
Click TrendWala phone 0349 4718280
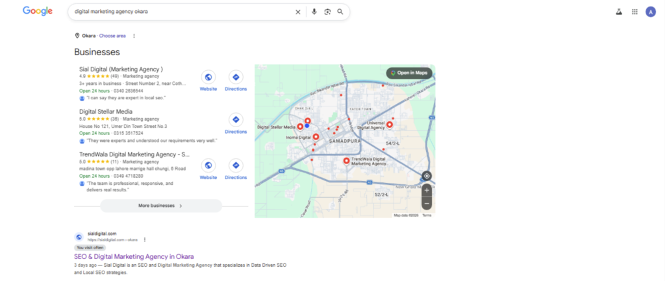(x=129, y=176)
